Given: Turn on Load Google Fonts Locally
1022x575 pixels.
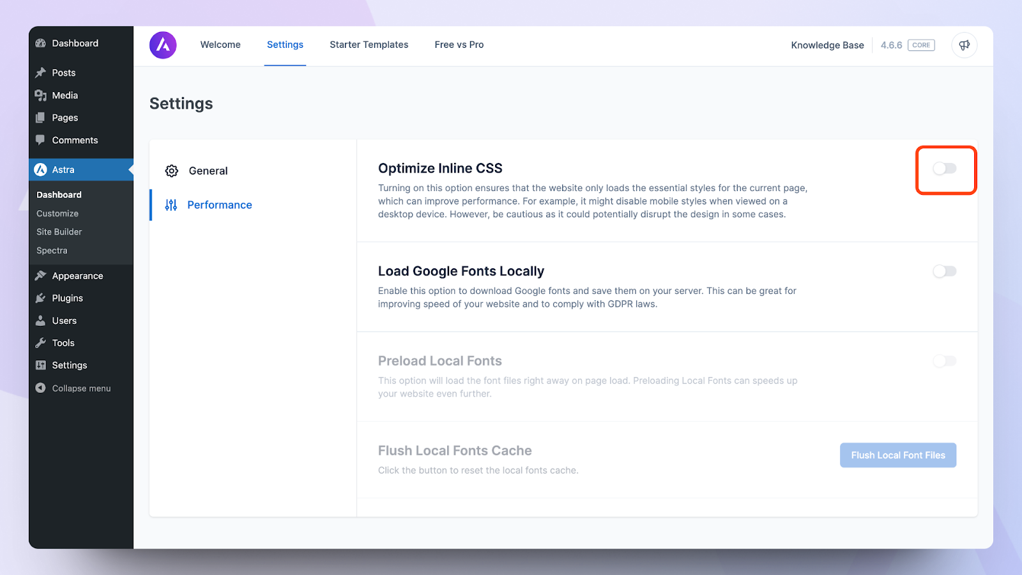Looking at the screenshot, I should click(x=945, y=272).
